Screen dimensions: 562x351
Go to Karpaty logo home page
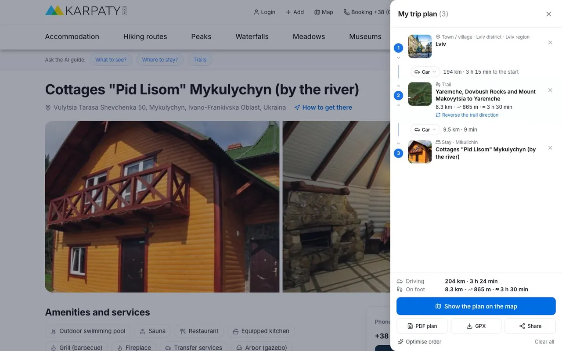pyautogui.click(x=86, y=11)
